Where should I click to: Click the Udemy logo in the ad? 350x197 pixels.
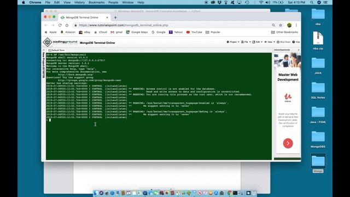[x=288, y=97]
